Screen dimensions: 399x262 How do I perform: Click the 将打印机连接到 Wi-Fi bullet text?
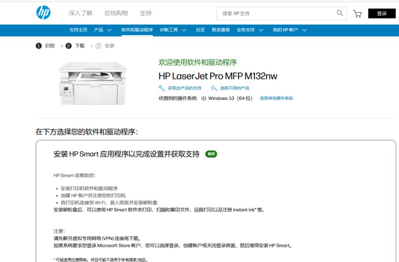pyautogui.click(x=109, y=203)
